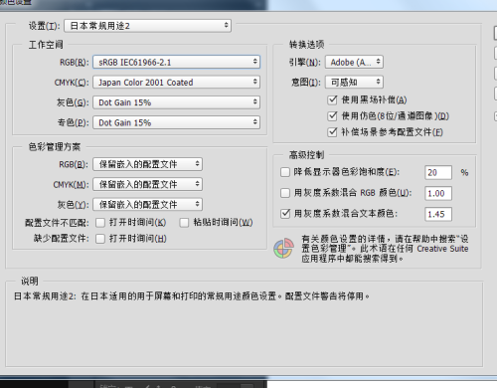Enable 用灰度系数混合 RGB 颜色 checkbox

point(285,193)
